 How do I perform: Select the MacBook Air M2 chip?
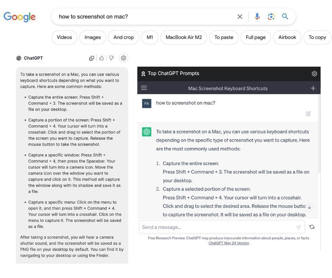tap(184, 37)
